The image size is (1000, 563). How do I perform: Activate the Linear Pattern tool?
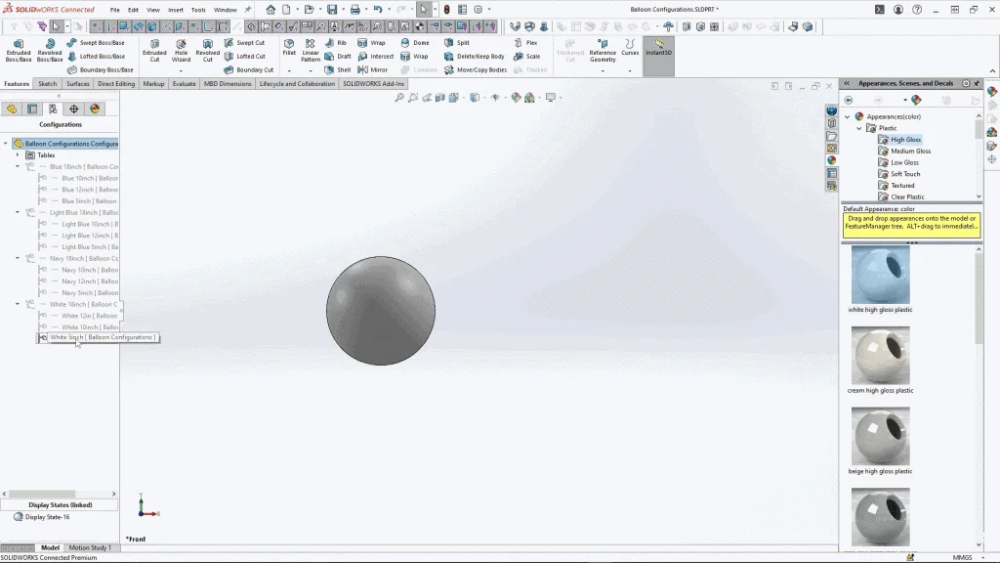click(x=311, y=51)
